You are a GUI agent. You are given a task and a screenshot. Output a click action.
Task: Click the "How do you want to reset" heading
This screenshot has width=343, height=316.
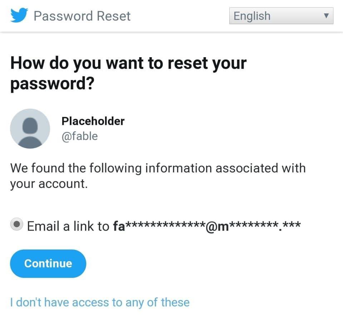pos(129,64)
